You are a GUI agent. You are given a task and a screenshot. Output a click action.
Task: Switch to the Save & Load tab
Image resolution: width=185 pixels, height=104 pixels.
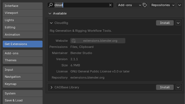click(x=23, y=100)
